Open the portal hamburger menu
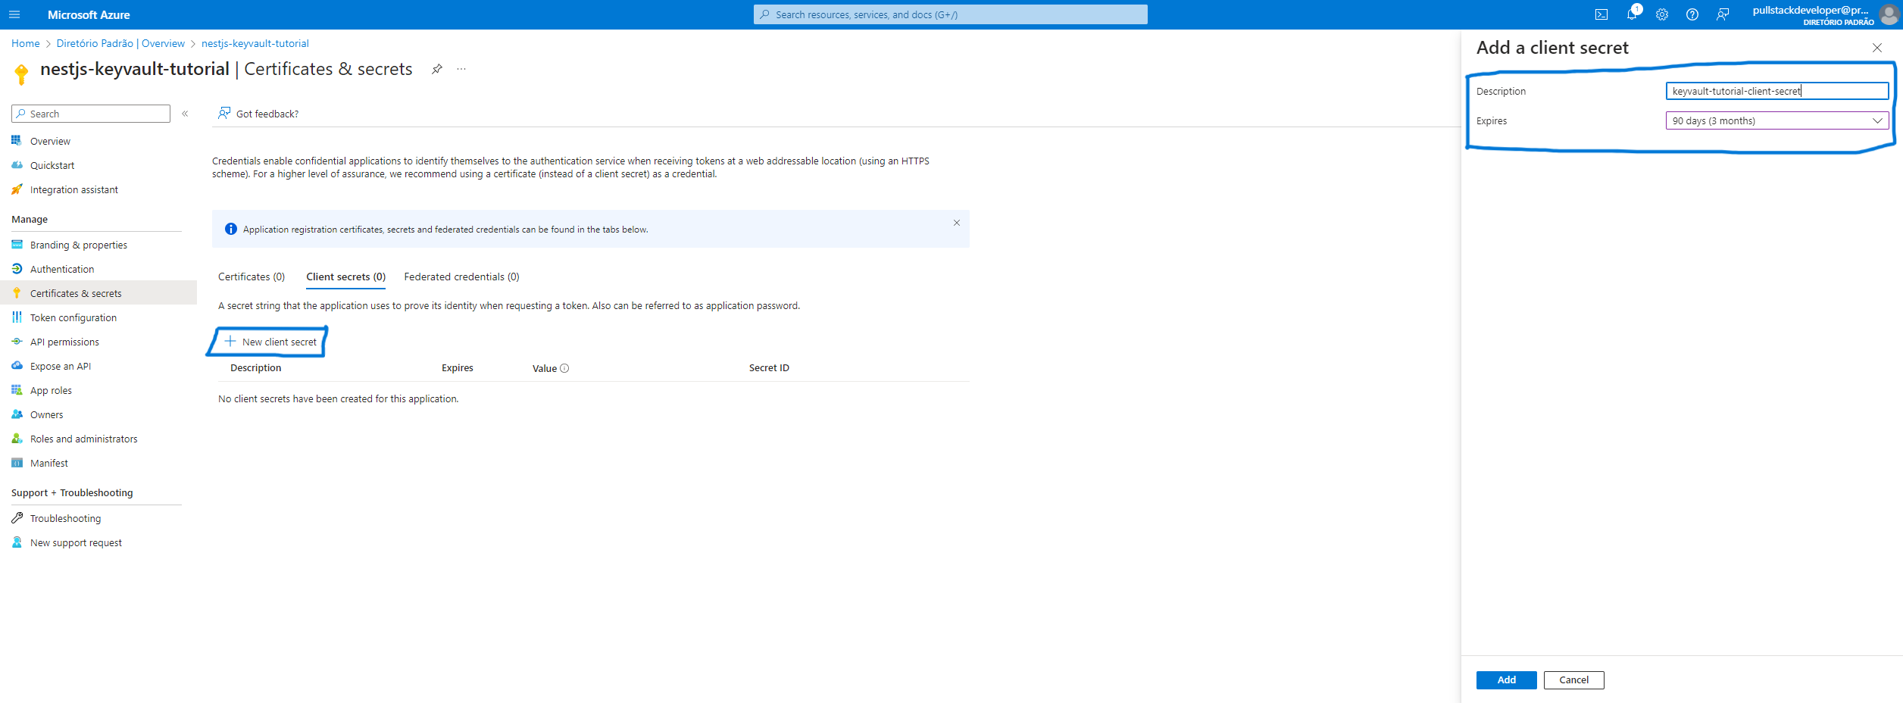1903x703 pixels. tap(14, 14)
